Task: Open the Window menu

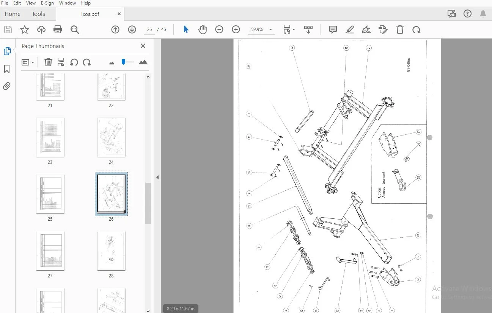Action: [68, 3]
